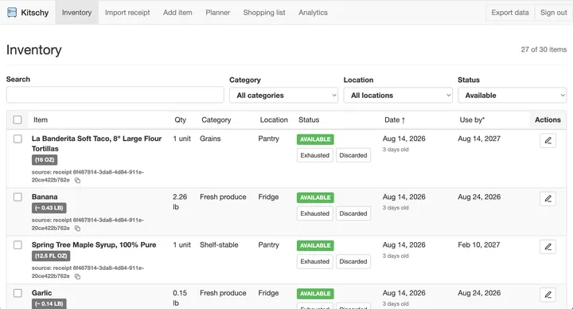Copy Maple Syrup receipt source ID
573x309 pixels.
[x=77, y=276]
